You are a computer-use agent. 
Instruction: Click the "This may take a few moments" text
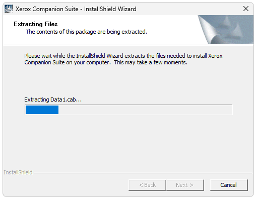point(151,62)
